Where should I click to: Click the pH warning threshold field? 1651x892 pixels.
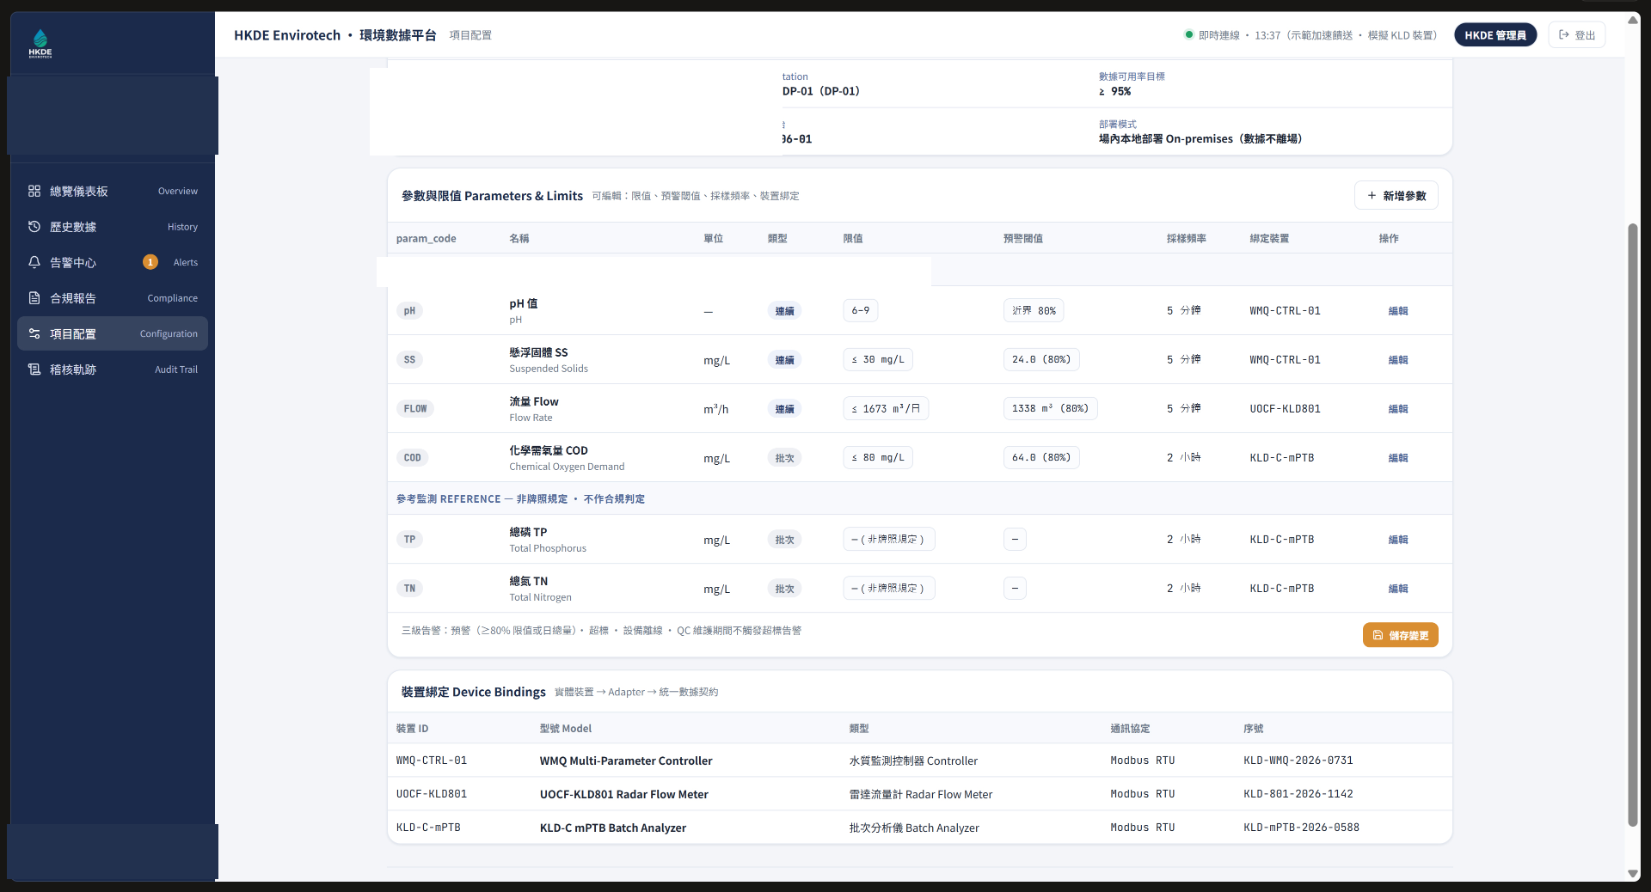pyautogui.click(x=1034, y=310)
